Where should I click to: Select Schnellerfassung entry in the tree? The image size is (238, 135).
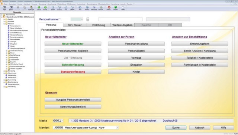tap(16, 33)
